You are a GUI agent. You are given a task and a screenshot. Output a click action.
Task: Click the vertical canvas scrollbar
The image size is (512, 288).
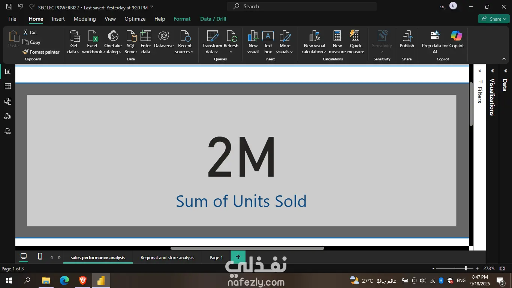471,104
